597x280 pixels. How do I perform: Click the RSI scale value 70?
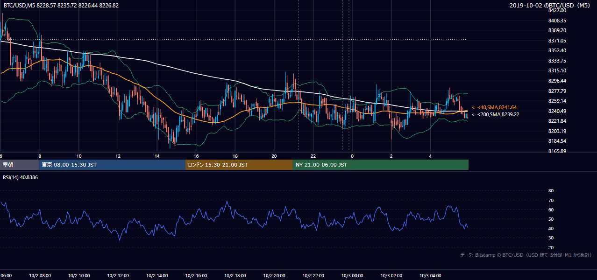pyautogui.click(x=551, y=200)
